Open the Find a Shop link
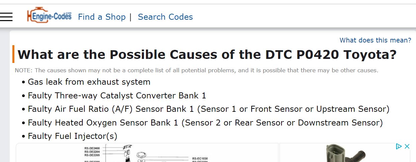The height and width of the screenshot is (162, 416). pyautogui.click(x=102, y=17)
